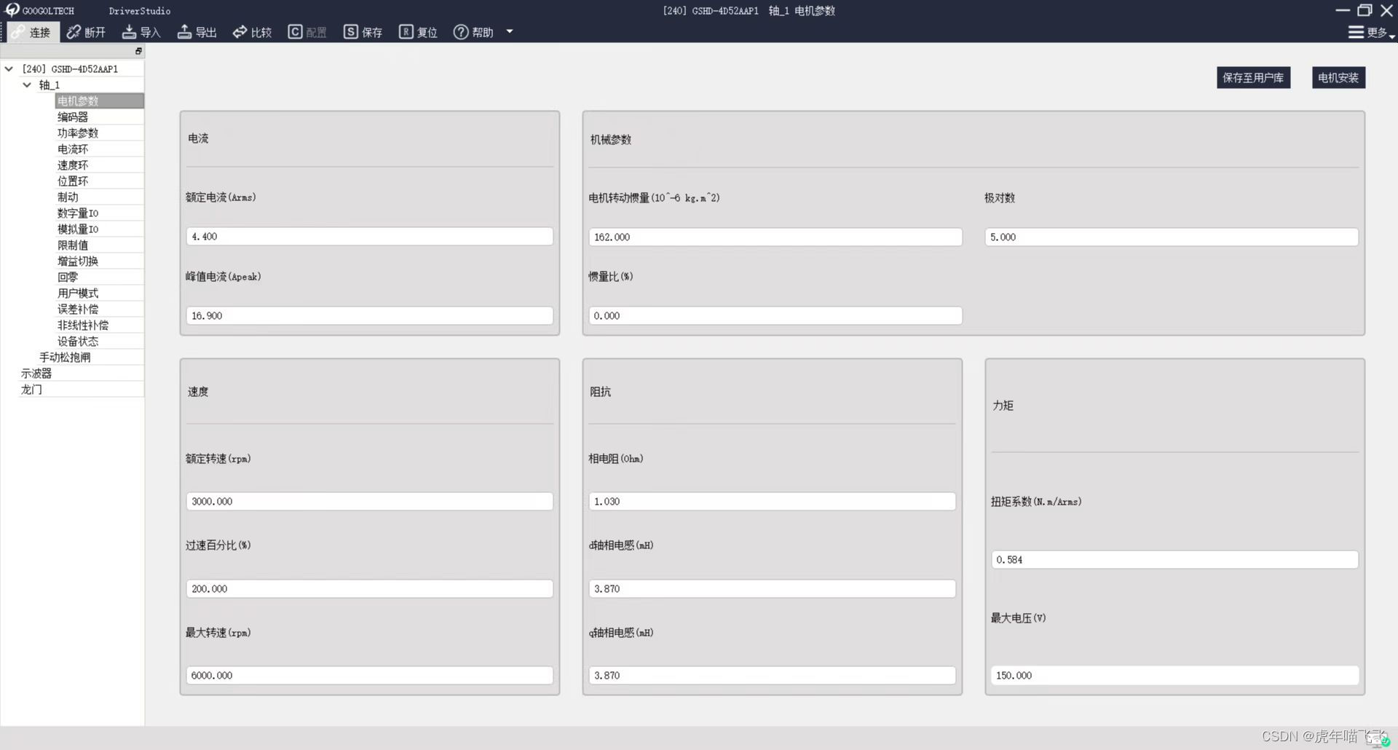Click the 导出 (Export) toolbar icon
Image resolution: width=1398 pixels, height=750 pixels.
(197, 32)
